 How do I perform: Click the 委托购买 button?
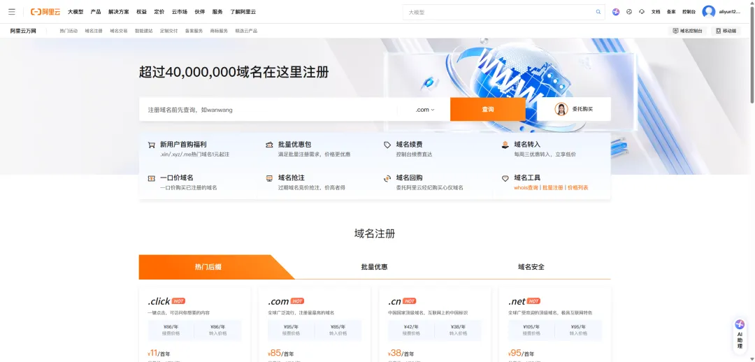574,109
